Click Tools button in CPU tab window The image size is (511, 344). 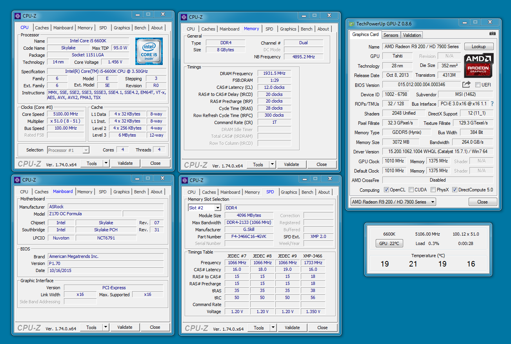coord(92,163)
